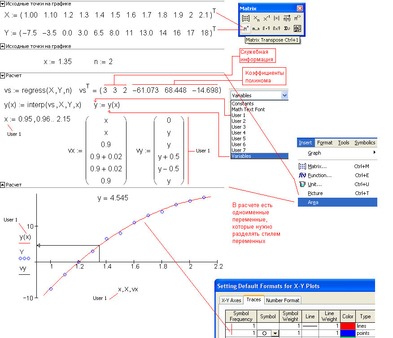The width and height of the screenshot is (393, 338).
Task: Click the Matrix Column M<> icon
Action: 297,18
